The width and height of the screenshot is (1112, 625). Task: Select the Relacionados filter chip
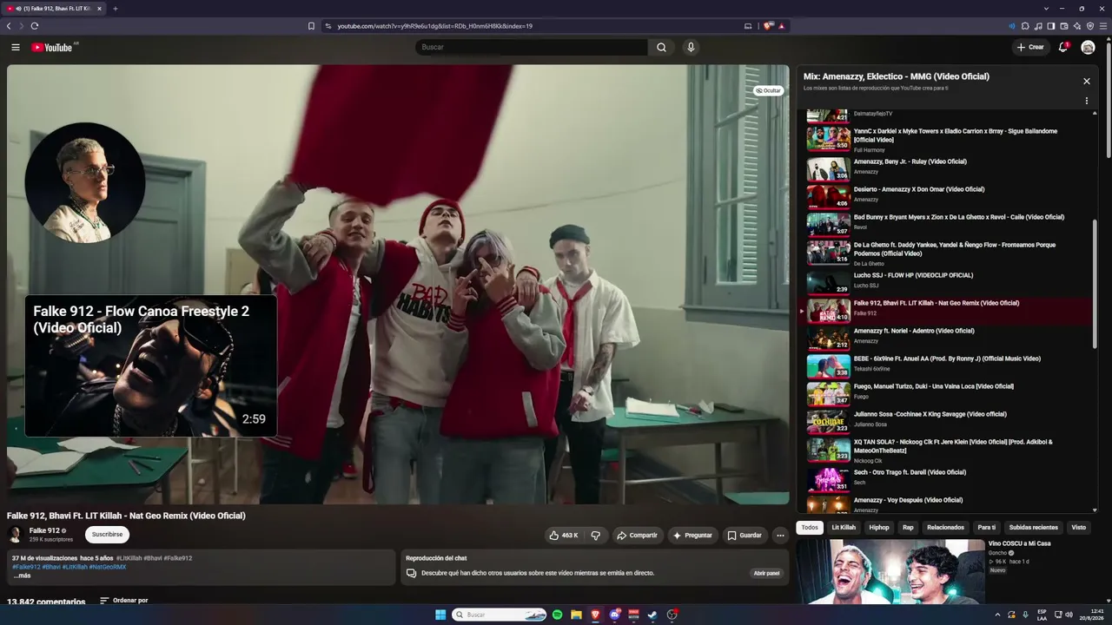click(945, 527)
